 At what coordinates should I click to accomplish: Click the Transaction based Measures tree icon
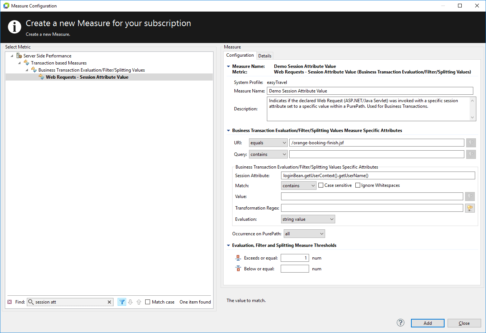27,63
